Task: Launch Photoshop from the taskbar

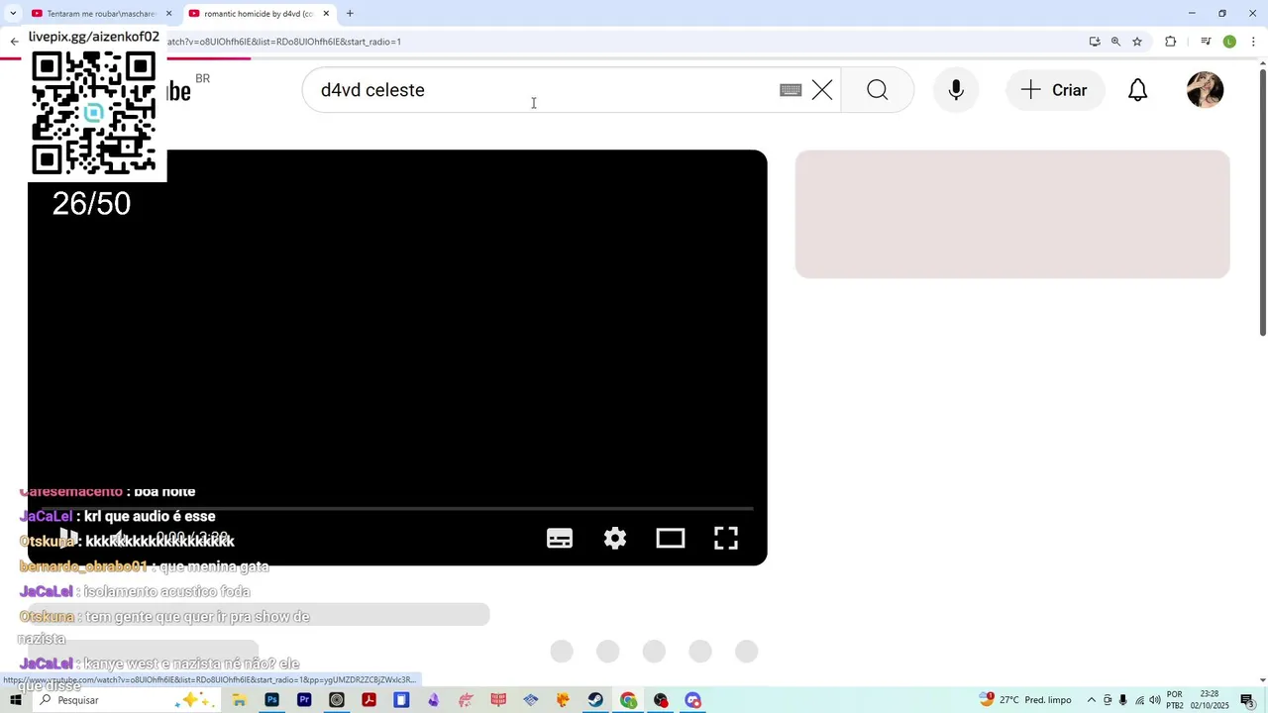Action: point(271,700)
